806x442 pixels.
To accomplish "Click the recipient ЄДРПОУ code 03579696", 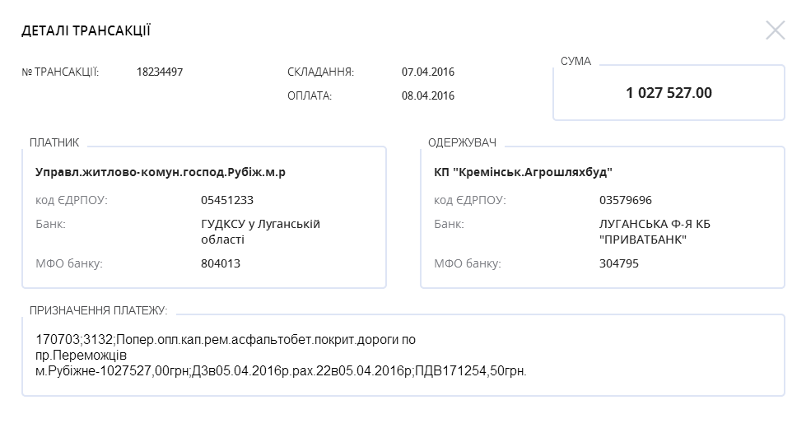I will tap(625, 200).
